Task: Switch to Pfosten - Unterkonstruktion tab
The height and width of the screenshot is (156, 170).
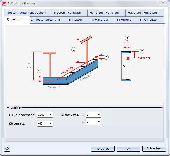Action: [x=28, y=13]
